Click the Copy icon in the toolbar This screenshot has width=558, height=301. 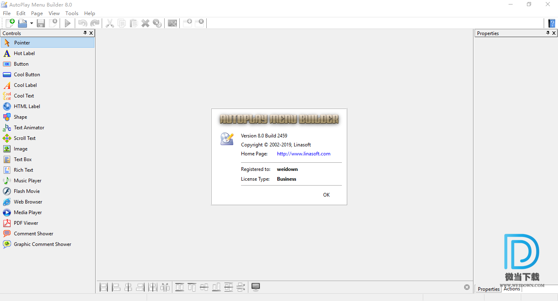click(122, 23)
